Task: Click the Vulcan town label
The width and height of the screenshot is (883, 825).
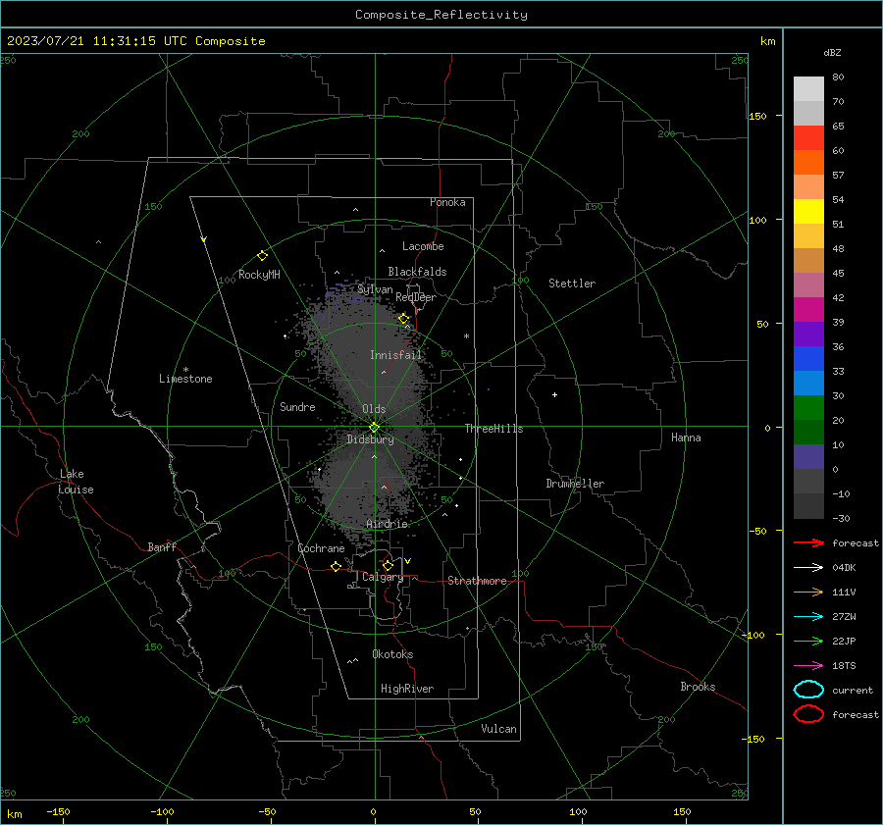Action: click(499, 729)
